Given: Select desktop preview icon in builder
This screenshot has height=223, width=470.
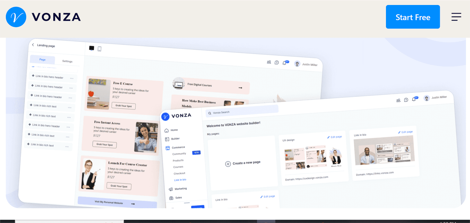Looking at the screenshot, I should point(92,48).
